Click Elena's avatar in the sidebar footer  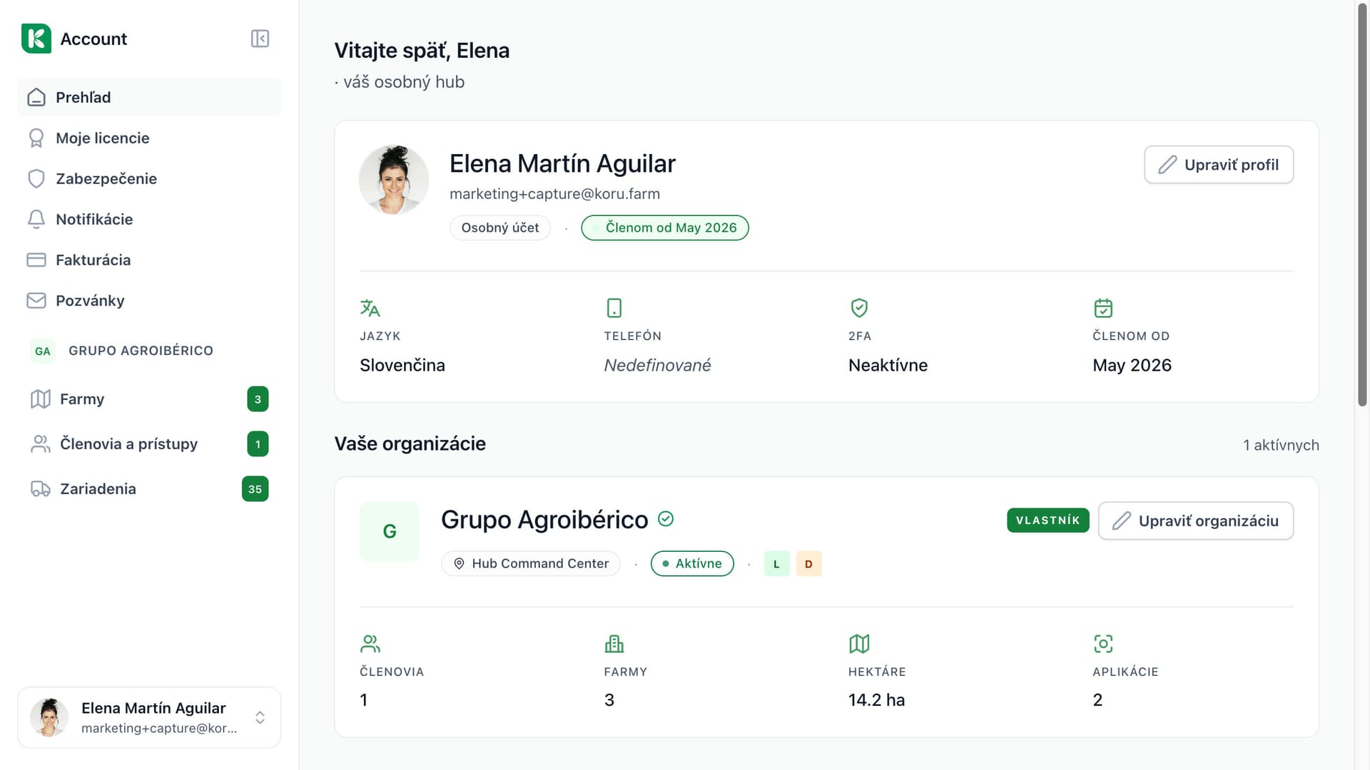(x=49, y=717)
